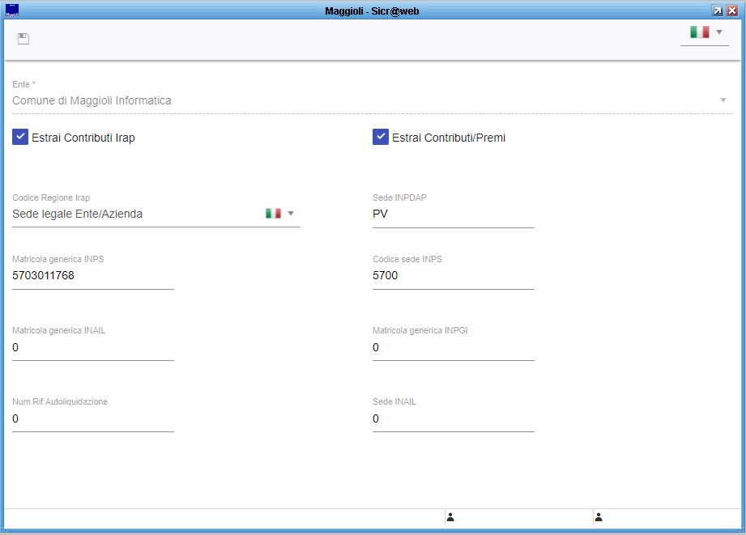The height and width of the screenshot is (535, 746).
Task: Click the Sede INAIL input field
Action: point(454,419)
